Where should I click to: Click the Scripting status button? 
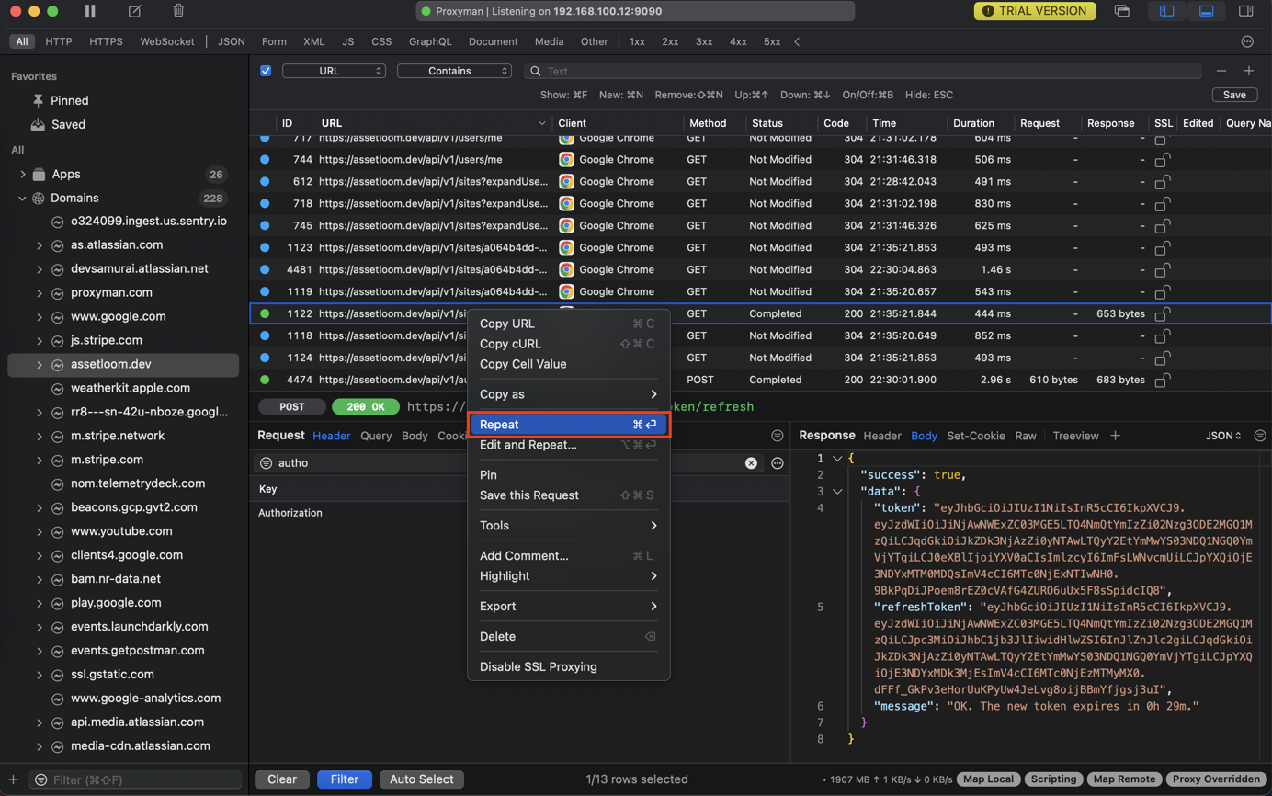click(1053, 779)
